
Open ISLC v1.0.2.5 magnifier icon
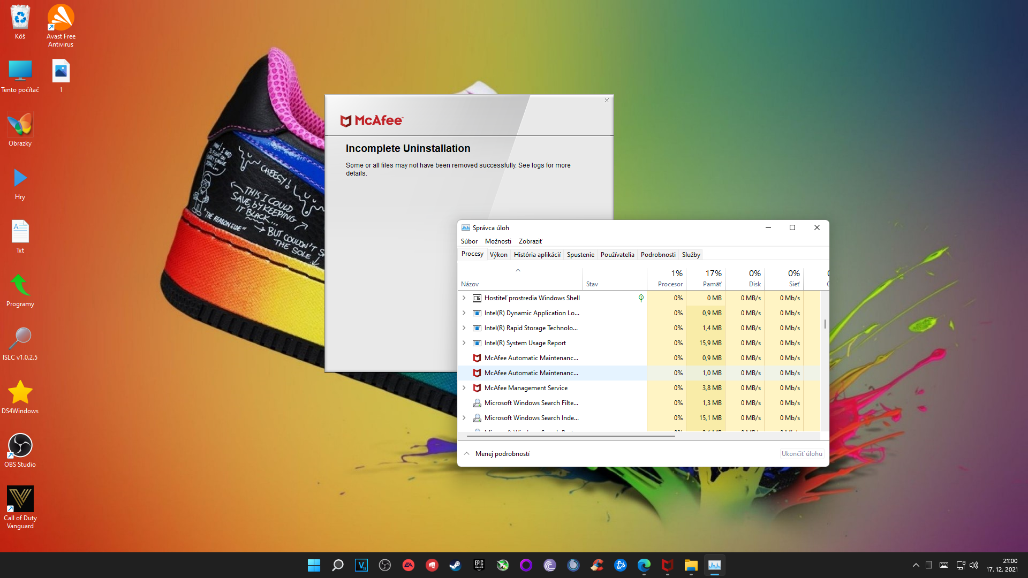(20, 343)
